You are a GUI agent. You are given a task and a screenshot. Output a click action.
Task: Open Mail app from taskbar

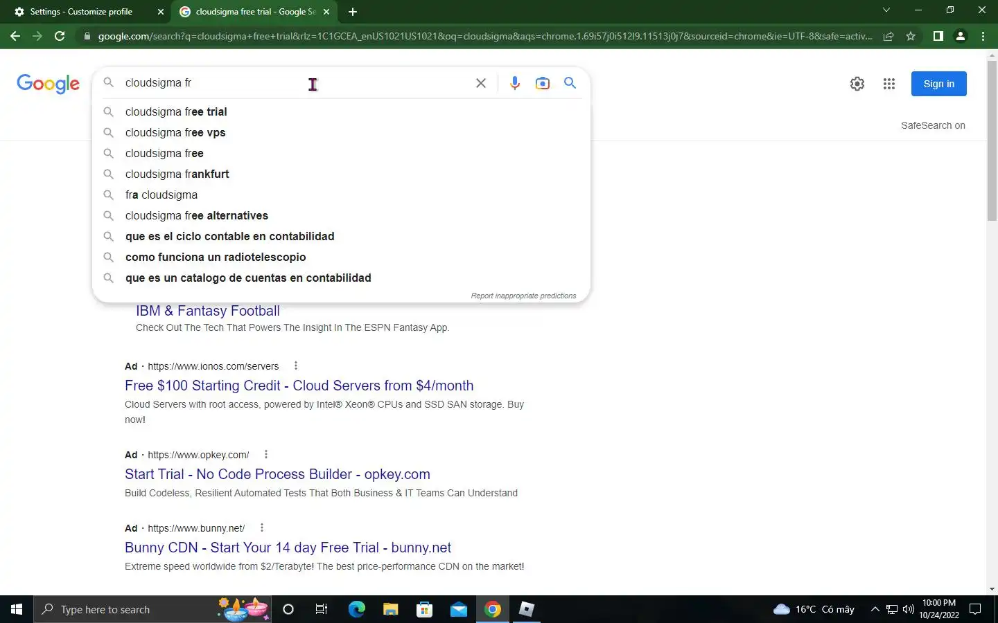tap(458, 609)
